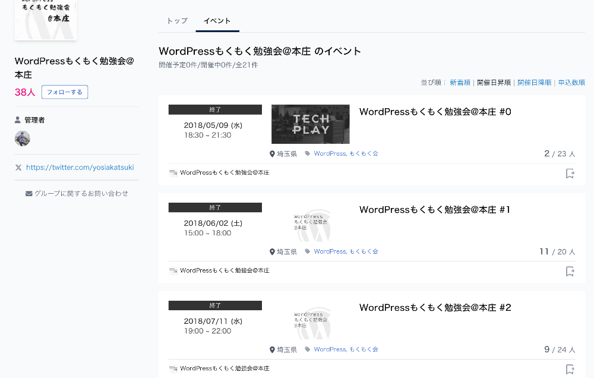Screen dimensions: 594x378
Task: Open the thumbnail image of event #2
Action: pos(310,320)
